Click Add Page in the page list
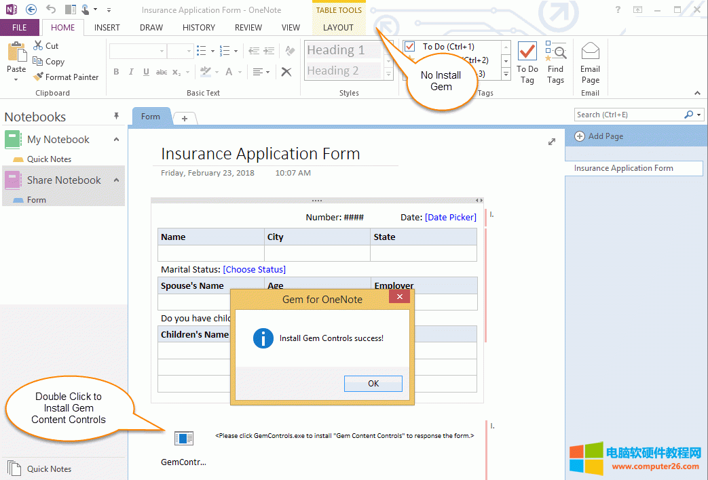The image size is (708, 480). (599, 136)
